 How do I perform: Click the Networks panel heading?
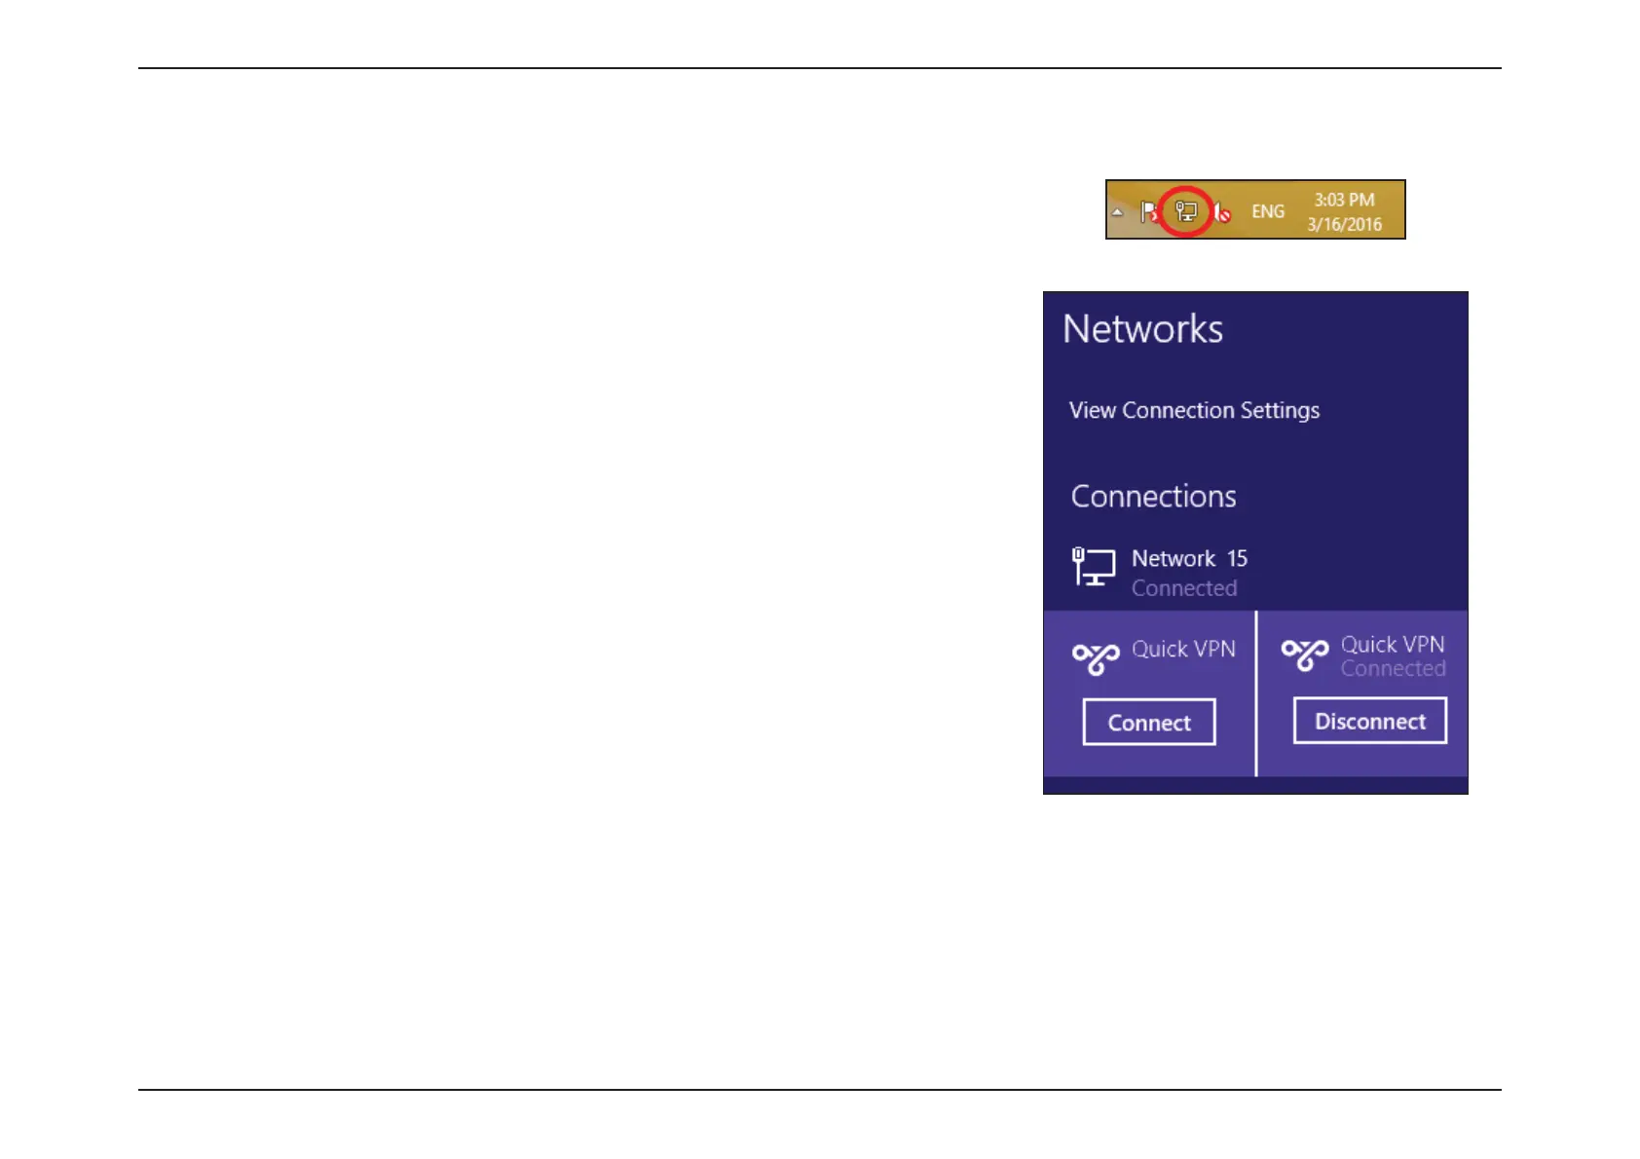[1142, 328]
